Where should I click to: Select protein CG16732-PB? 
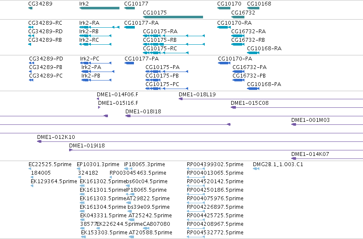249,76
